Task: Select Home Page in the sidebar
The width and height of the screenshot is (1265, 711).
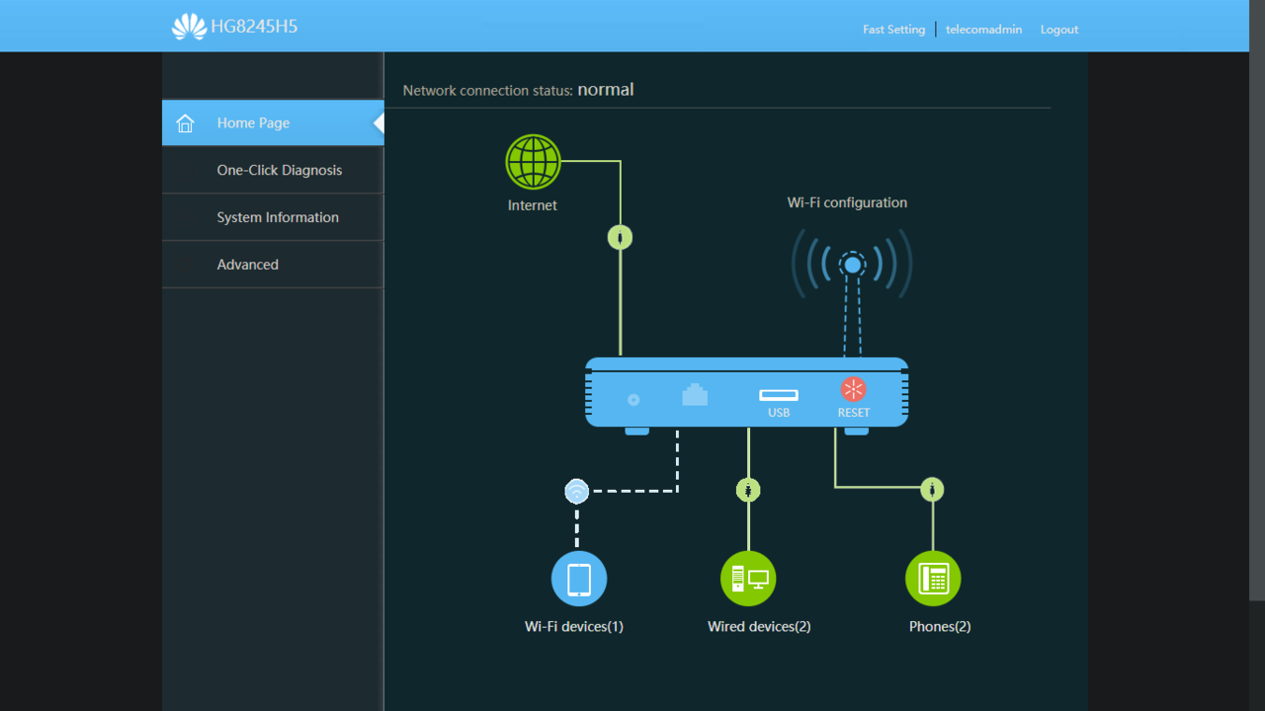Action: coord(253,123)
